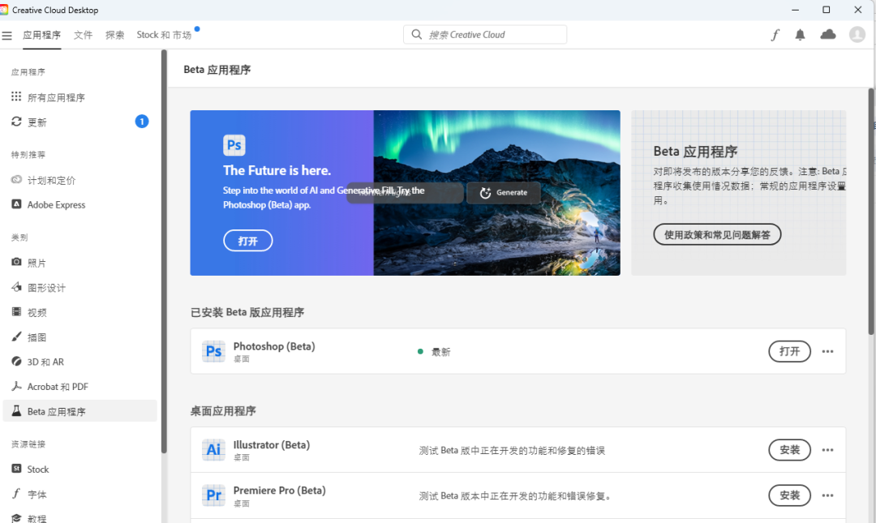Viewport: 876px width, 523px height.
Task: Click the sidebar vertical scrollbar
Action: coord(164,251)
